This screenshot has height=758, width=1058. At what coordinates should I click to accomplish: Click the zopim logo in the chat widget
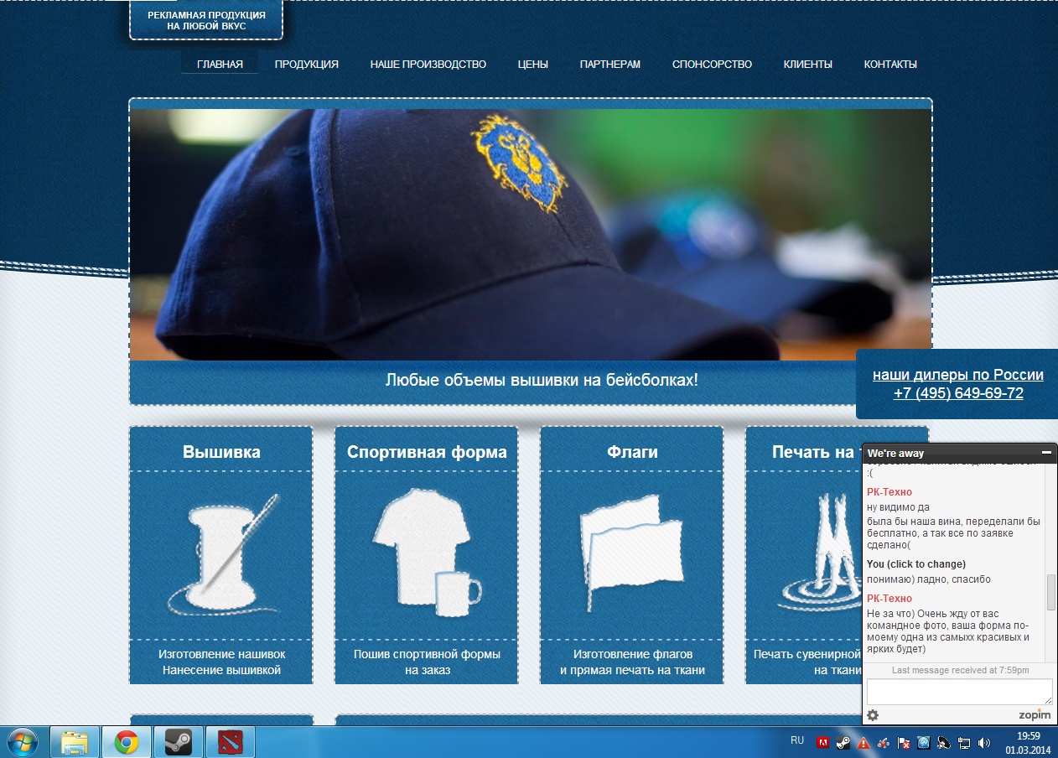[1035, 715]
